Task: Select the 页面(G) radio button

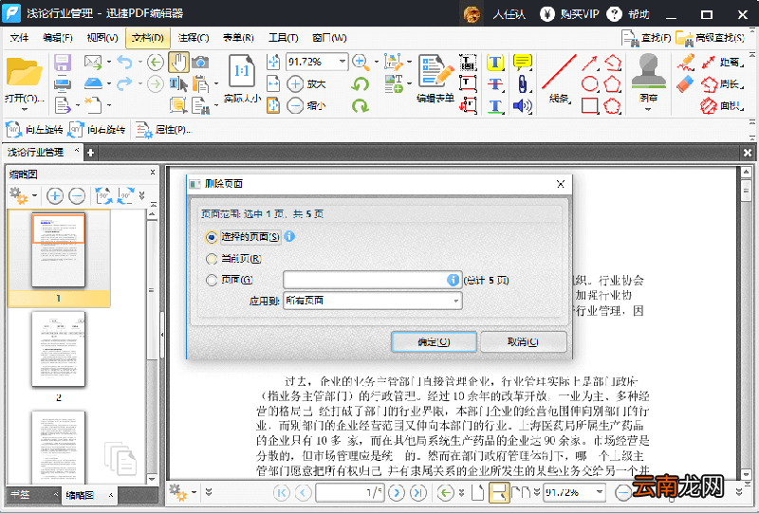Action: click(x=212, y=280)
